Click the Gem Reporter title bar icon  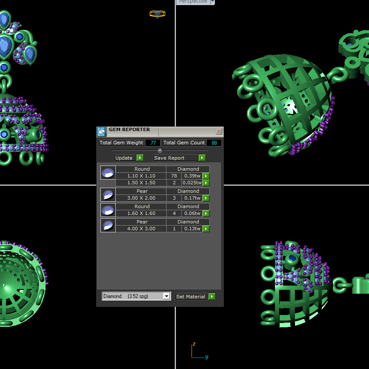click(101, 132)
